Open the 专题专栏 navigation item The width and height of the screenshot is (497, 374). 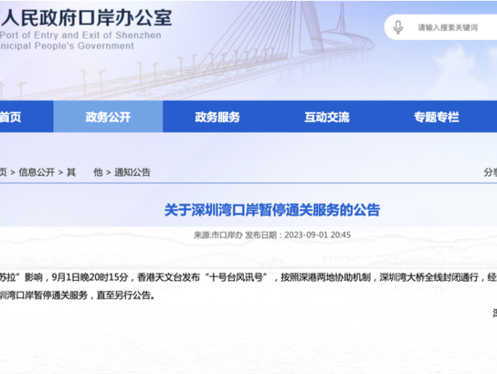437,117
